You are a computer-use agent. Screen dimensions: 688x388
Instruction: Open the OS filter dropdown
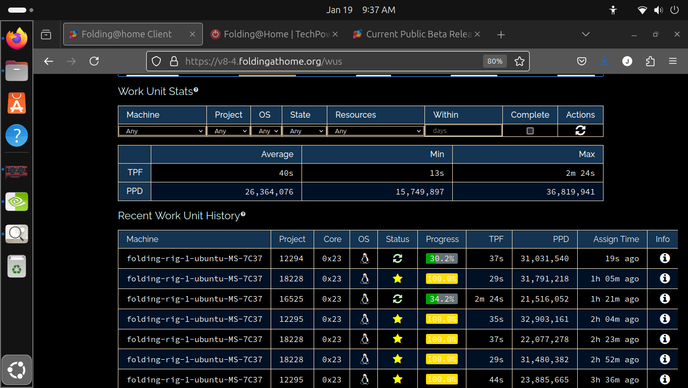[267, 131]
